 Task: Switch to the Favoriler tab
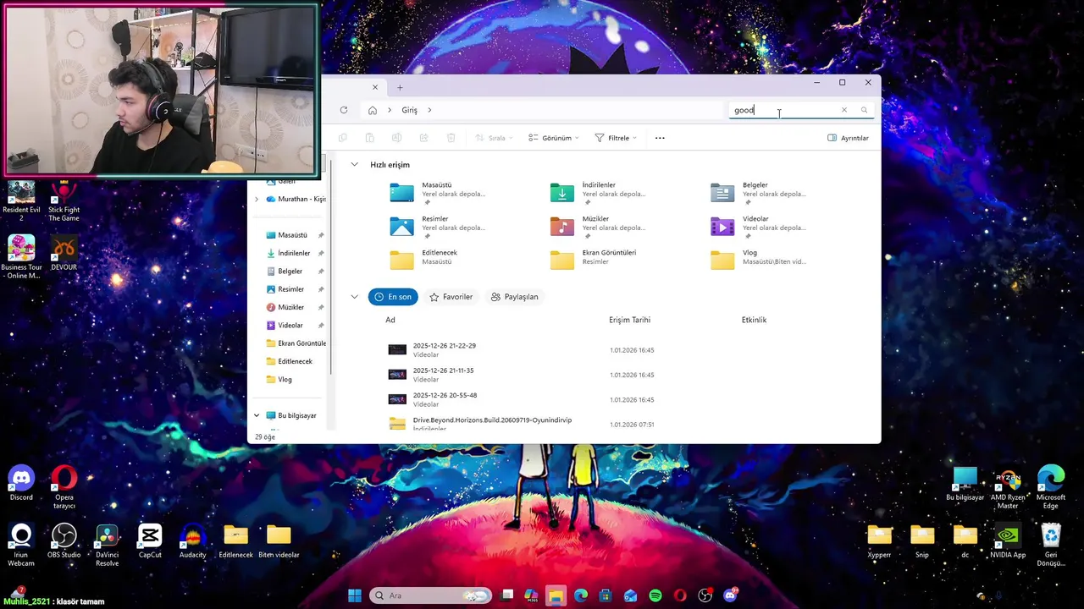click(451, 297)
